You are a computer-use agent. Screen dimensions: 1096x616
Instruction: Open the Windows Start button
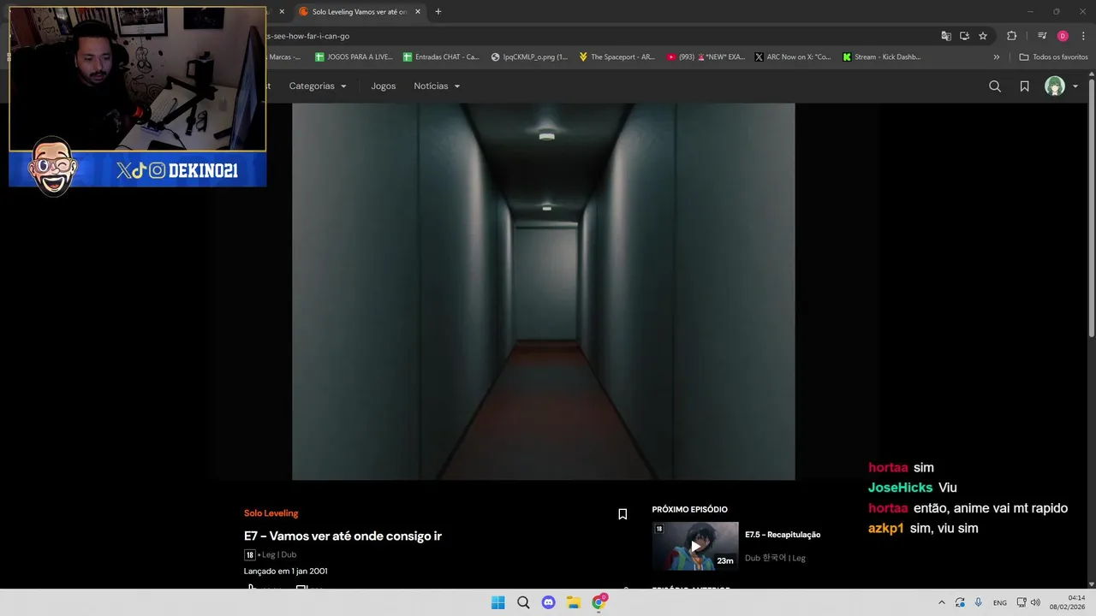tap(497, 602)
